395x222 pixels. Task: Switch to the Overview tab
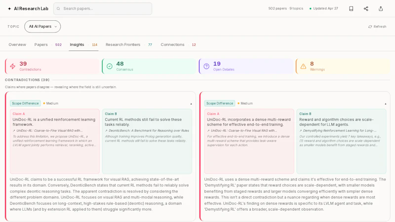coord(17,44)
